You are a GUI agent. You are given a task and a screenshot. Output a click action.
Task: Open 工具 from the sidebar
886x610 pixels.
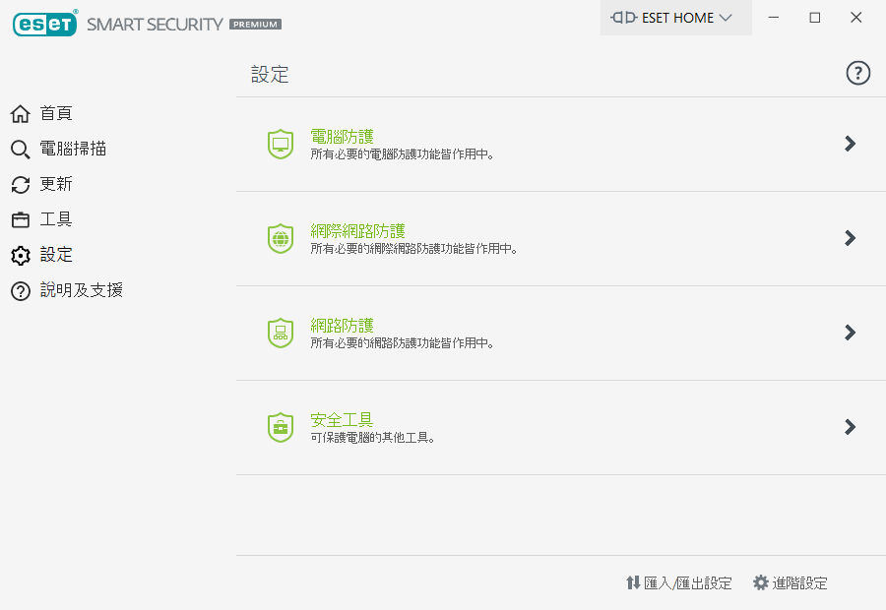coord(56,219)
